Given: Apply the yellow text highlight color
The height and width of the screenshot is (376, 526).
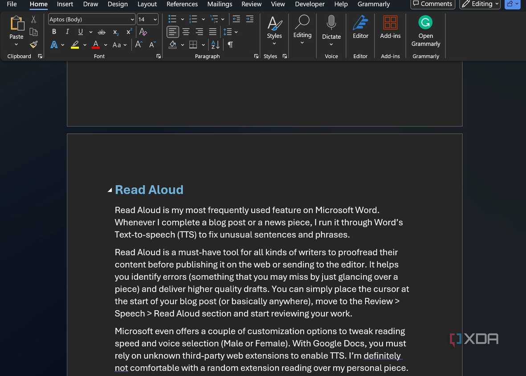Looking at the screenshot, I should click(75, 45).
